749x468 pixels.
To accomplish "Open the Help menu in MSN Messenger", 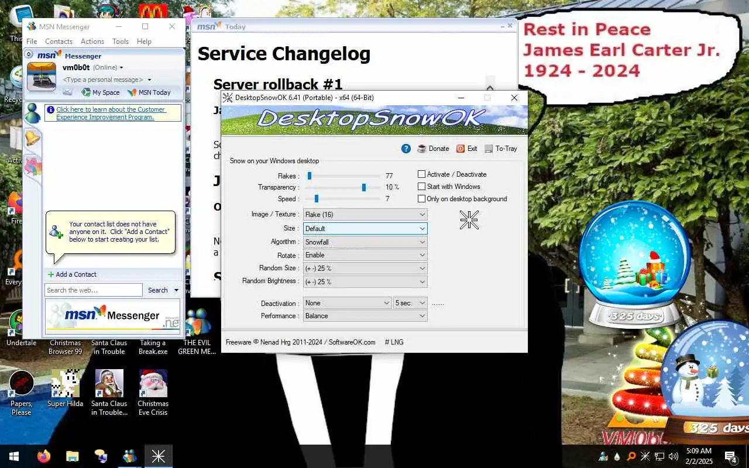I will [x=144, y=42].
